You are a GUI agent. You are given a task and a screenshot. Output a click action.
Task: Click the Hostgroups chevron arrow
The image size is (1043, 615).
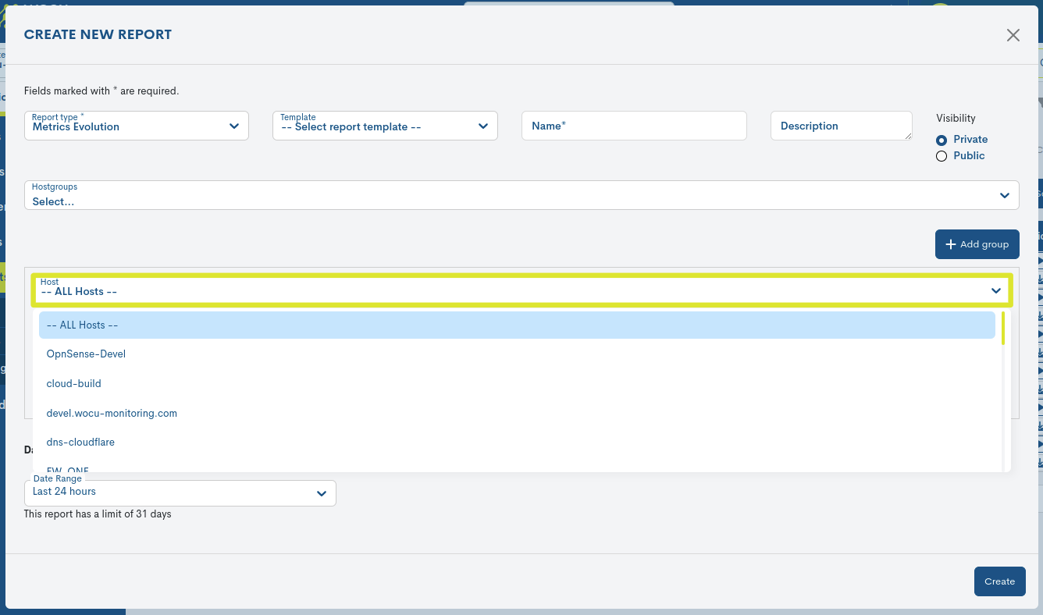tap(1005, 195)
